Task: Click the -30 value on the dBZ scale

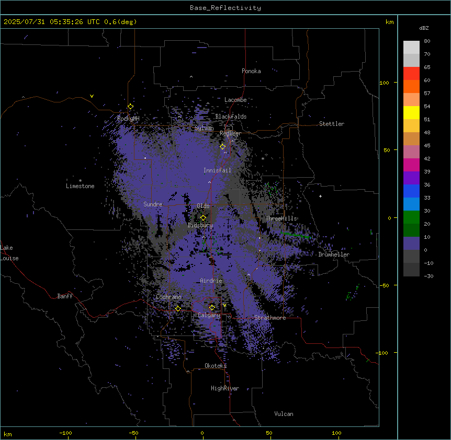Action: point(429,276)
